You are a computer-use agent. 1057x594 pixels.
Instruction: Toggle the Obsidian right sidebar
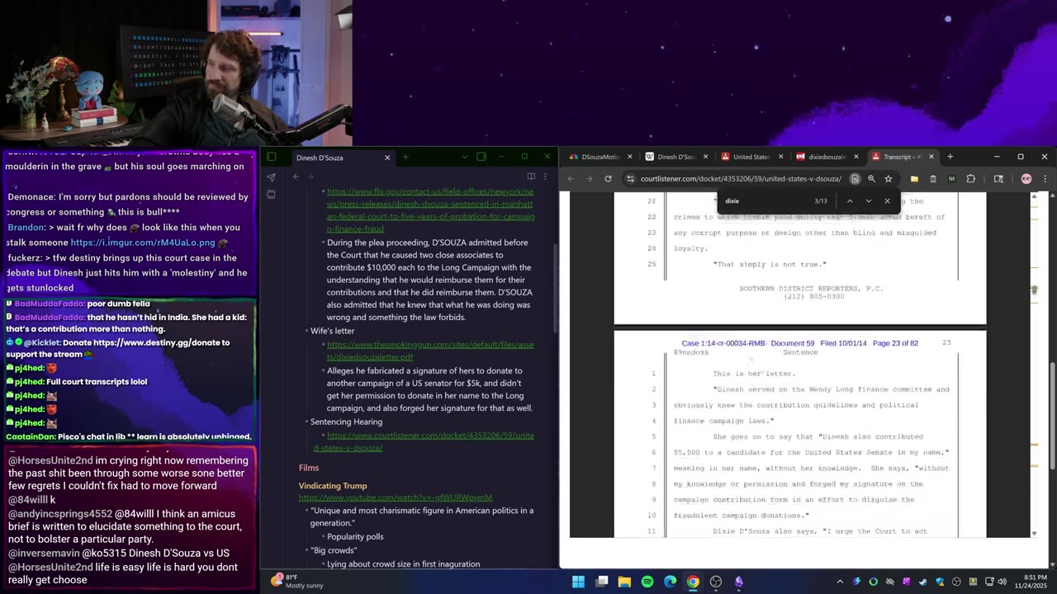pyautogui.click(x=481, y=157)
